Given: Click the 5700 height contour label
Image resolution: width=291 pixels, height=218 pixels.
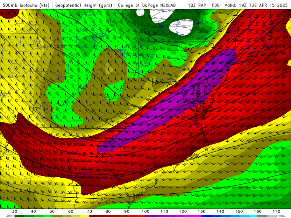Looking at the screenshot, I should (x=120, y=175).
